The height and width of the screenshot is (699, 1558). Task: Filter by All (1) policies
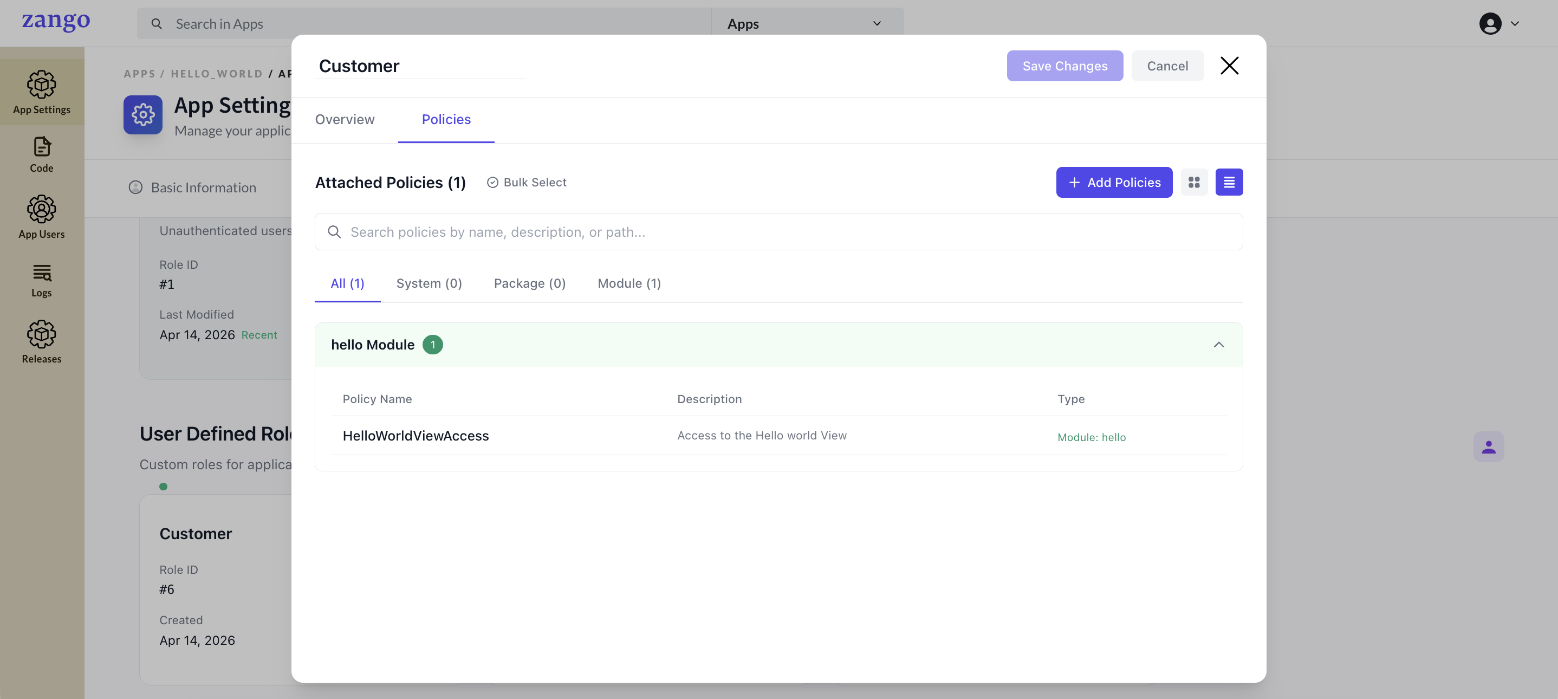coord(348,283)
